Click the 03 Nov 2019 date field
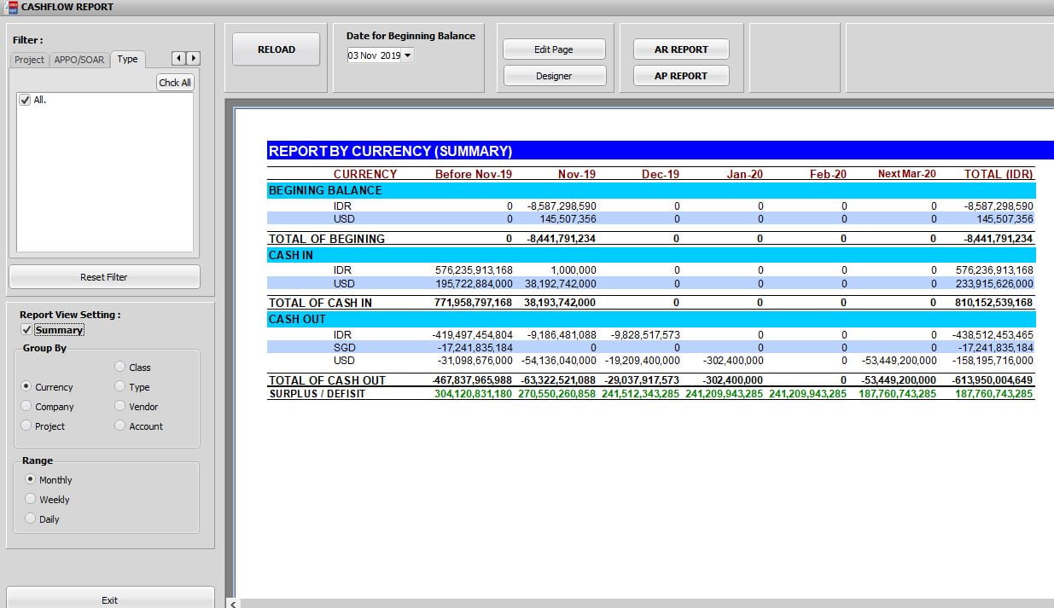Image resolution: width=1054 pixels, height=608 pixels. pos(374,55)
